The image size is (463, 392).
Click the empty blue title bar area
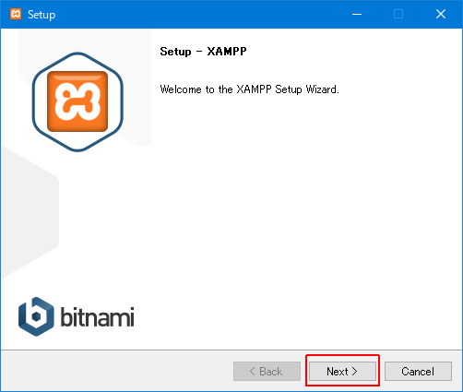click(x=200, y=14)
